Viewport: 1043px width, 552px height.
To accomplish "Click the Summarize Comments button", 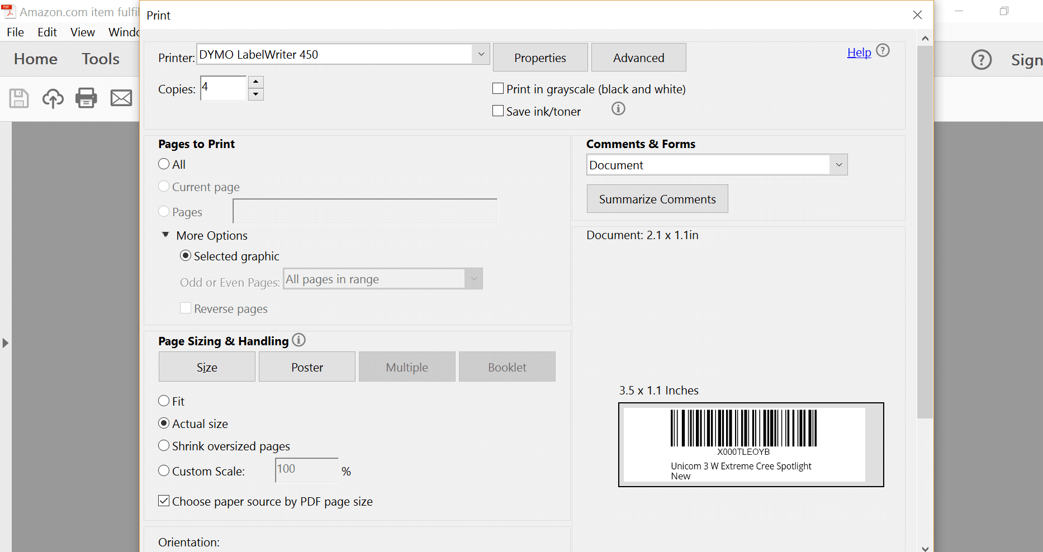I will (657, 199).
